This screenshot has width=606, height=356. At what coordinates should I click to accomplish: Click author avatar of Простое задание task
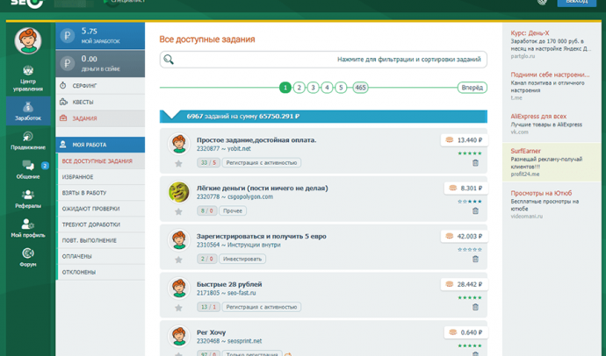click(x=178, y=144)
